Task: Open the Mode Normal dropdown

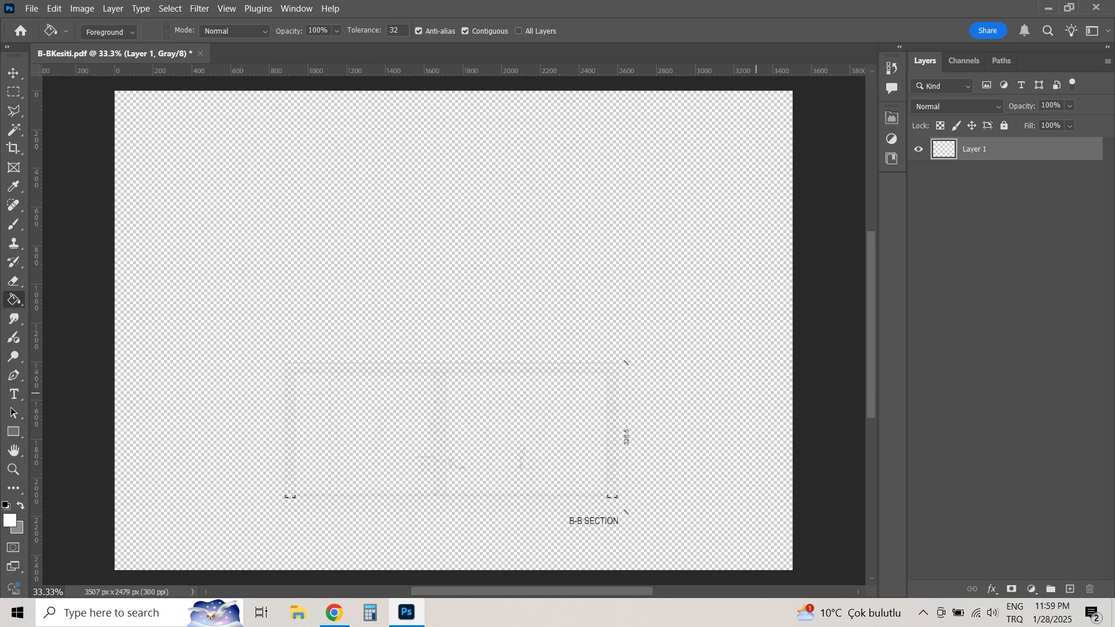Action: (x=235, y=31)
